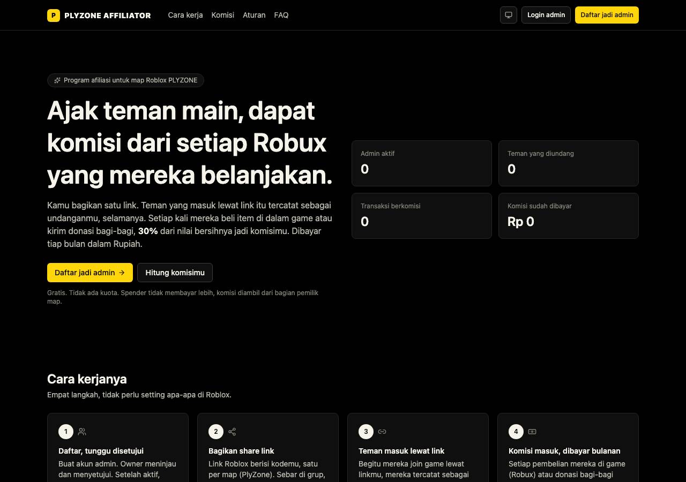Image resolution: width=686 pixels, height=482 pixels.
Task: Click the yellow PLYZONE P logo icon
Action: click(x=54, y=16)
